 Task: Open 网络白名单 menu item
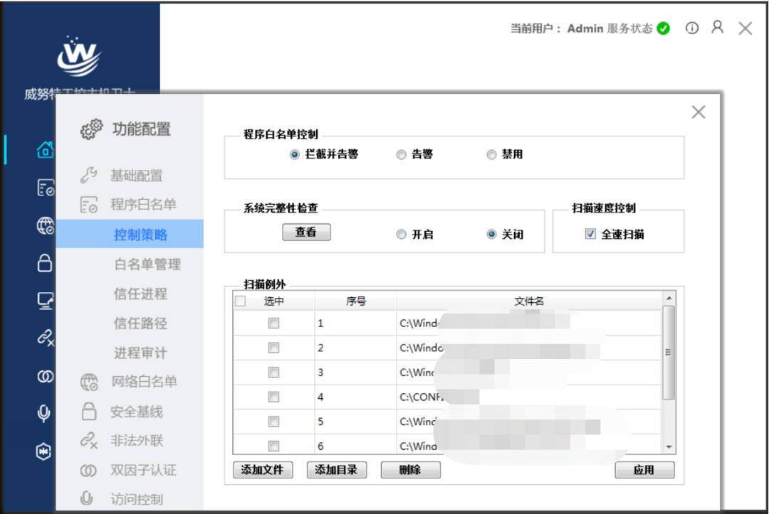[144, 382]
